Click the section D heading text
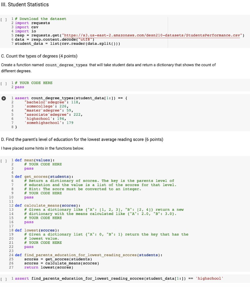250x287 pixels. (x=83, y=139)
